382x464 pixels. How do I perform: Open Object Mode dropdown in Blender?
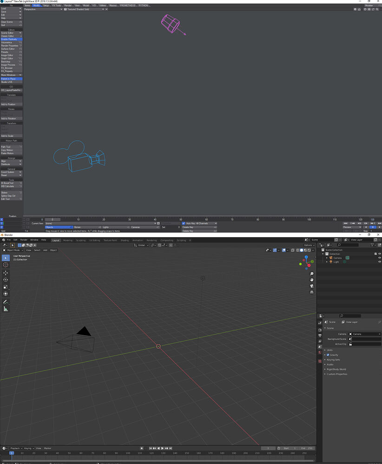coord(13,250)
